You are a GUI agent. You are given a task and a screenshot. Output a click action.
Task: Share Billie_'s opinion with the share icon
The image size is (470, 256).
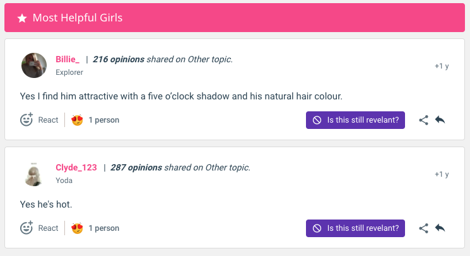coord(423,120)
